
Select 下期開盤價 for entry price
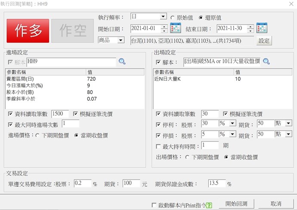[x=38, y=135]
